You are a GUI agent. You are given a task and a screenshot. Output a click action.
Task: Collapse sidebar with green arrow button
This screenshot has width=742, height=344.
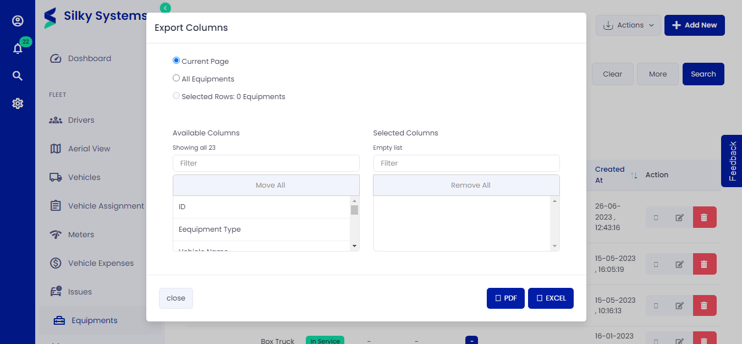[x=165, y=8]
